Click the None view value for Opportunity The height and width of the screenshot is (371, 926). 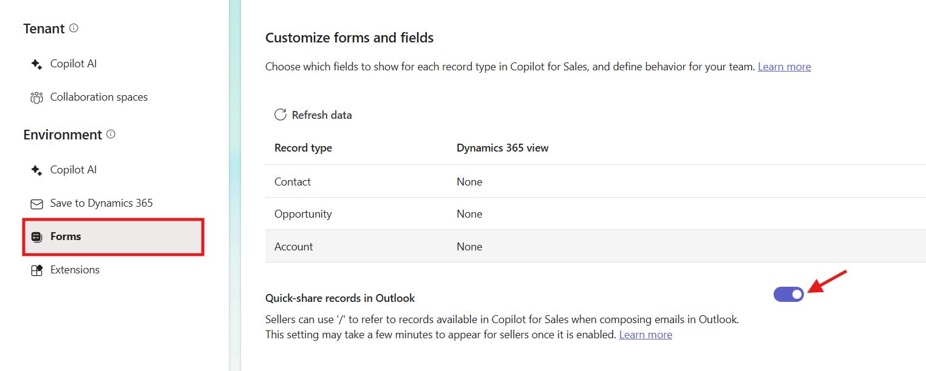(469, 214)
